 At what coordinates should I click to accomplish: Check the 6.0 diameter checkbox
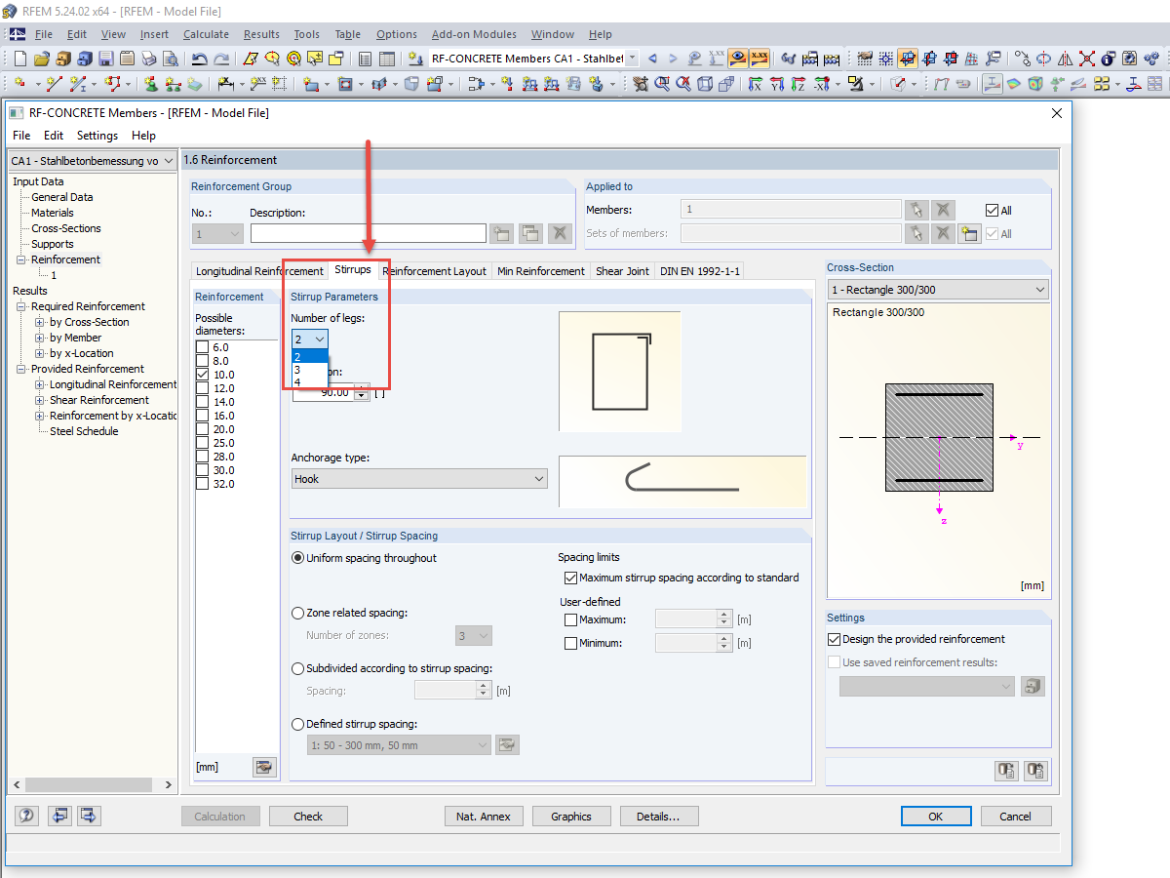[202, 347]
